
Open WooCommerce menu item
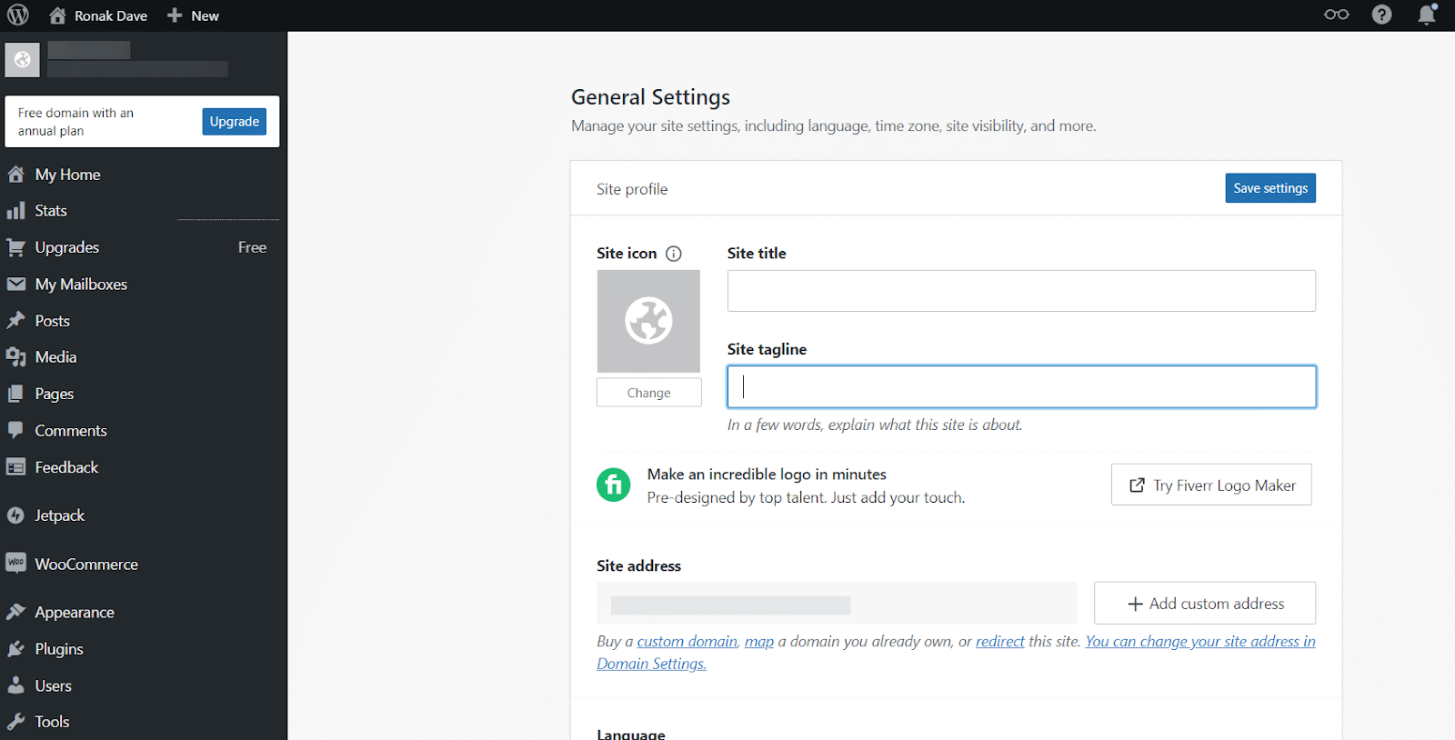86,565
